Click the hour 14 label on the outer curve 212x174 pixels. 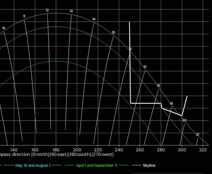pyautogui.click(x=94, y=19)
